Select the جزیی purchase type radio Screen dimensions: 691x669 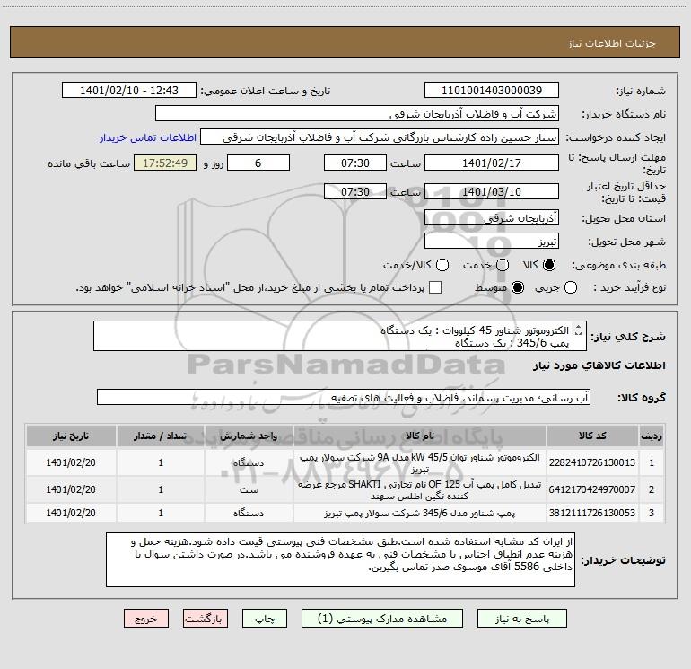click(571, 287)
